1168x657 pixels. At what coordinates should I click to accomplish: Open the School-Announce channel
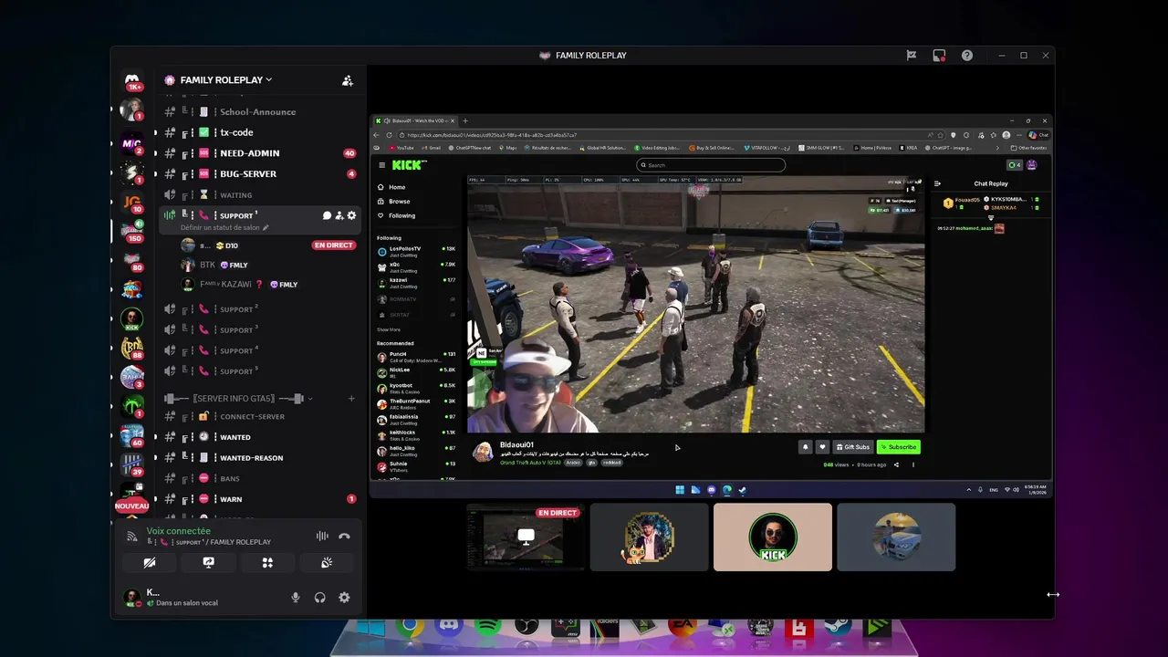point(260,111)
